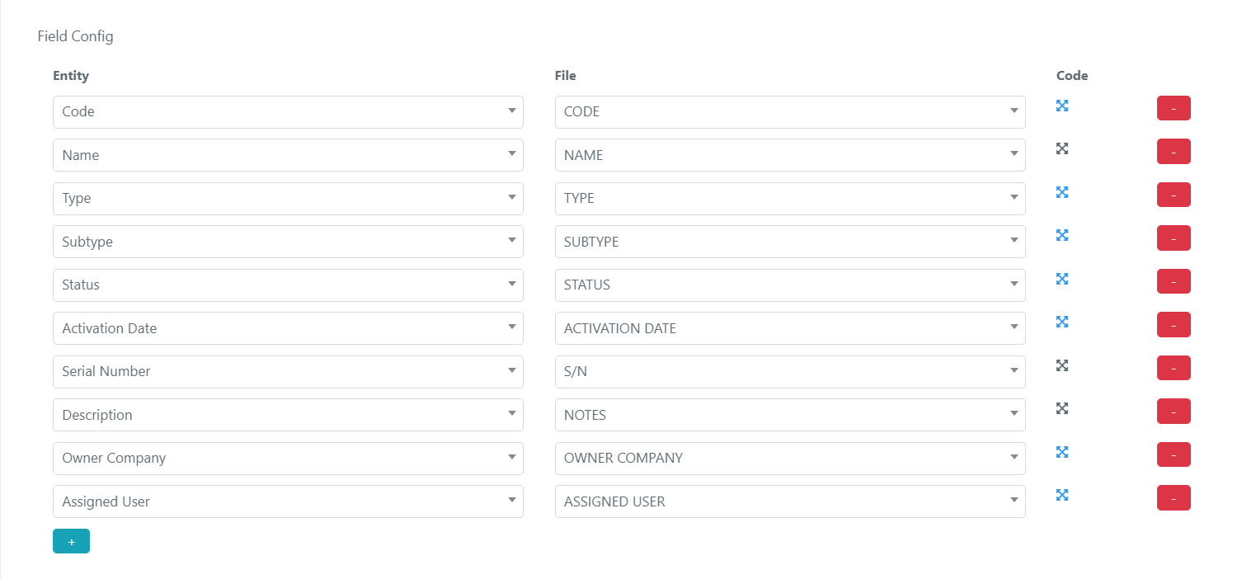The width and height of the screenshot is (1242, 579).
Task: Remove the Name field mapping row
Action: [x=1174, y=152]
